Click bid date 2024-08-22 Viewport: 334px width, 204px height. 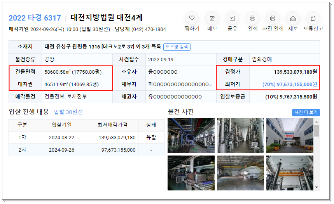(61, 138)
